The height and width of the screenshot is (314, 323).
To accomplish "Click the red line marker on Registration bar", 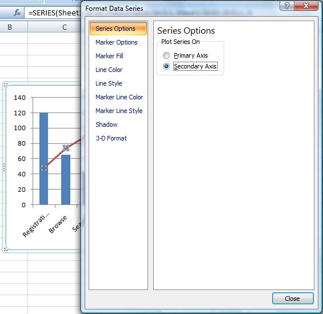I will click(x=44, y=168).
